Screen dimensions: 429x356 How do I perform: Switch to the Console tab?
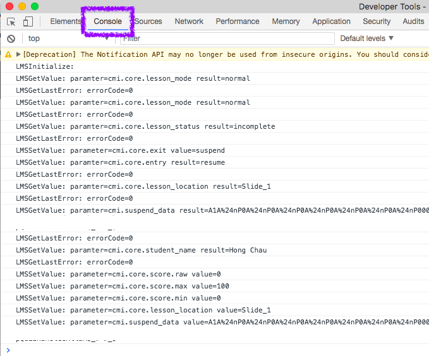(x=108, y=21)
